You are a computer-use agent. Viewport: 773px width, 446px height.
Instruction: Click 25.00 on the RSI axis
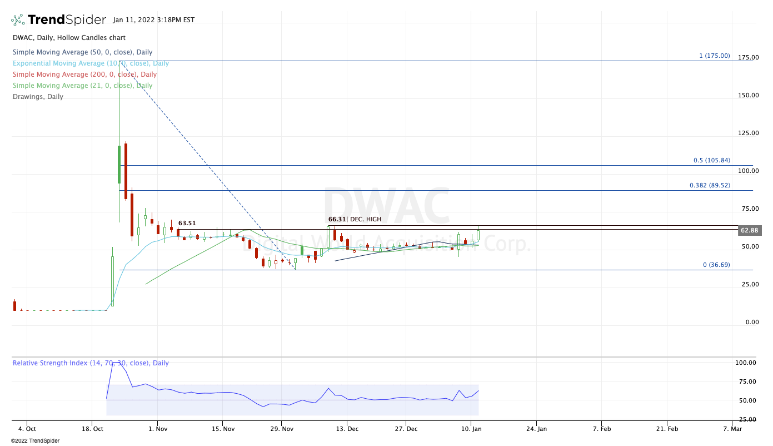coord(747,419)
